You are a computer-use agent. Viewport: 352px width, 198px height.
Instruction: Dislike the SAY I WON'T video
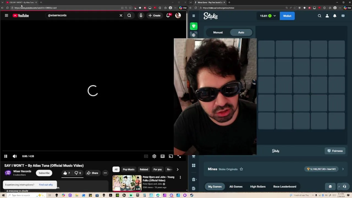click(78, 173)
